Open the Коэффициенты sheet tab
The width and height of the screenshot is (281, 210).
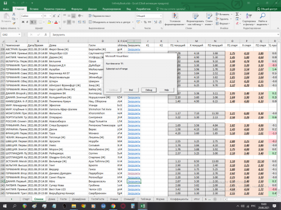click(179, 199)
